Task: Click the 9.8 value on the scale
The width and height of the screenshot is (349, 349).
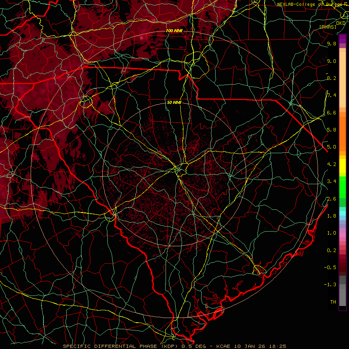Action: pyautogui.click(x=332, y=44)
